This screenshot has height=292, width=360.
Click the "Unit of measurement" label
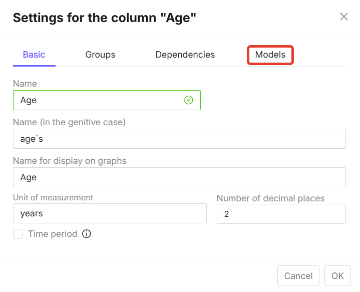pyautogui.click(x=53, y=197)
